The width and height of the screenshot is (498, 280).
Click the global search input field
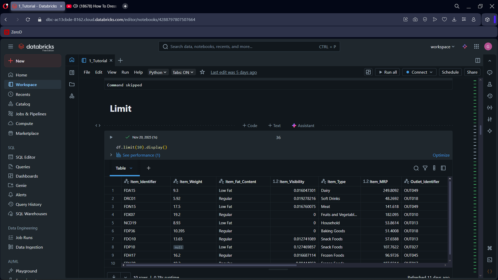coord(249,46)
